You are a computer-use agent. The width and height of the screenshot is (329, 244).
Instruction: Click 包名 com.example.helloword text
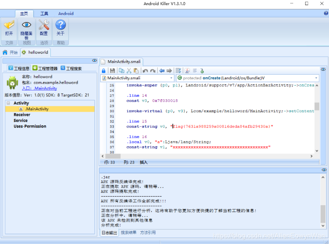[50, 82]
